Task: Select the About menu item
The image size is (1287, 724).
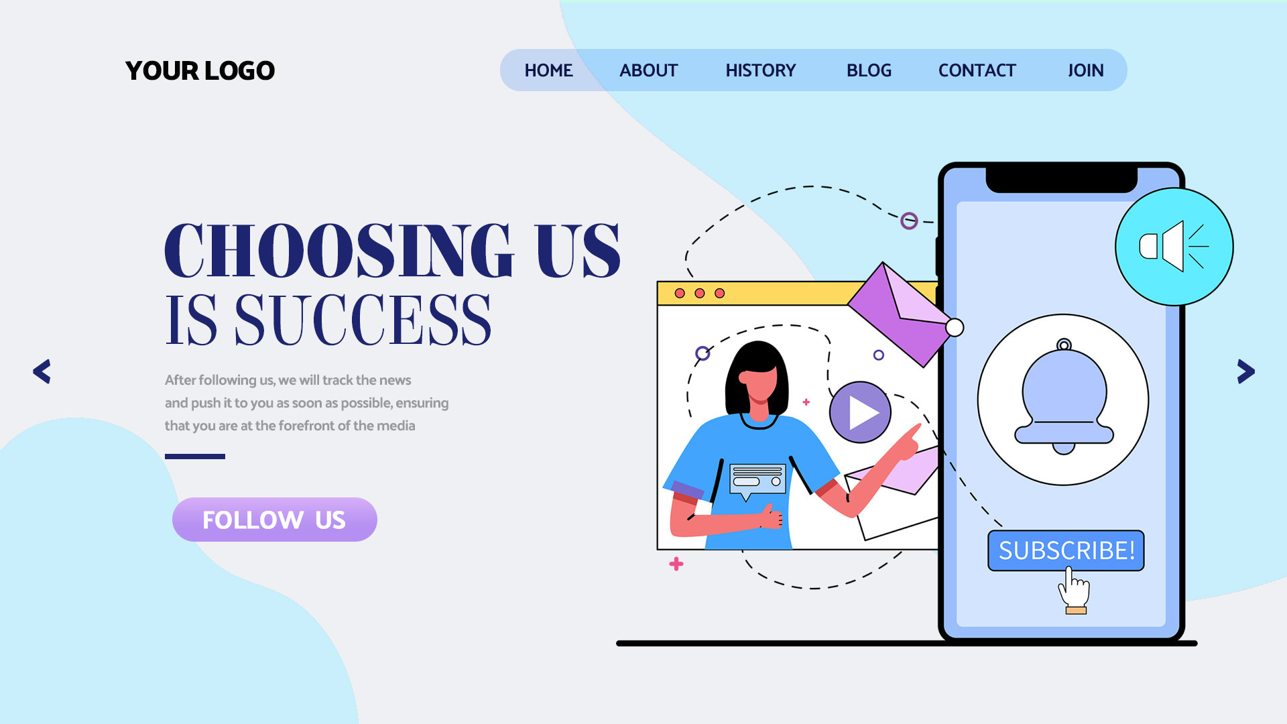Action: coord(648,70)
